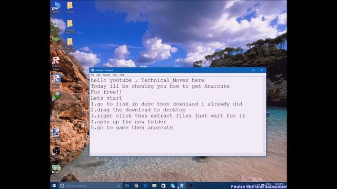Screen dimensions: 337x189
Task: Click the Notepad title bar icon
Action: 93,70
